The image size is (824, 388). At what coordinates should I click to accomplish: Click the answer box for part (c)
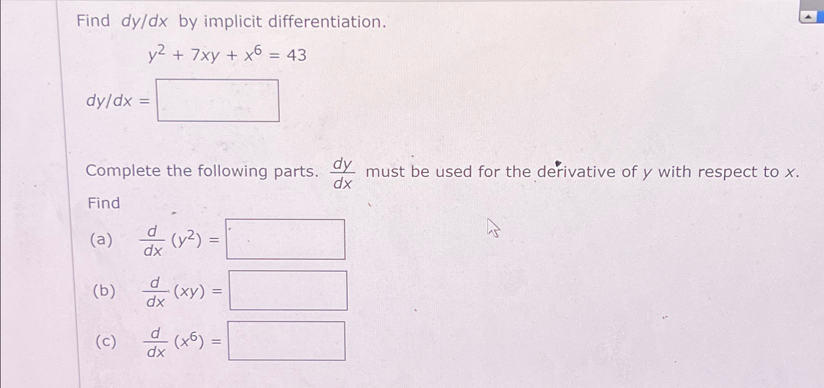[286, 341]
